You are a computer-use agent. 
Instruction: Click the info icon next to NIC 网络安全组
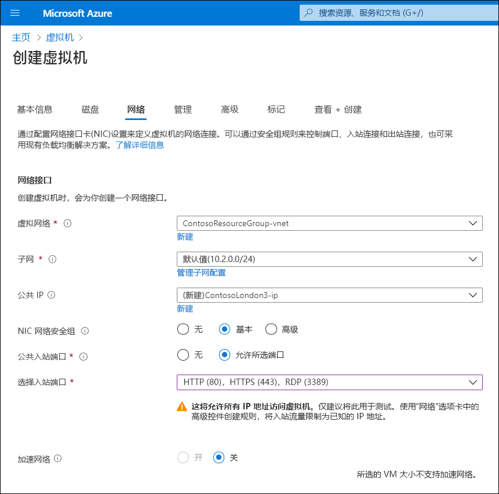coord(85,329)
